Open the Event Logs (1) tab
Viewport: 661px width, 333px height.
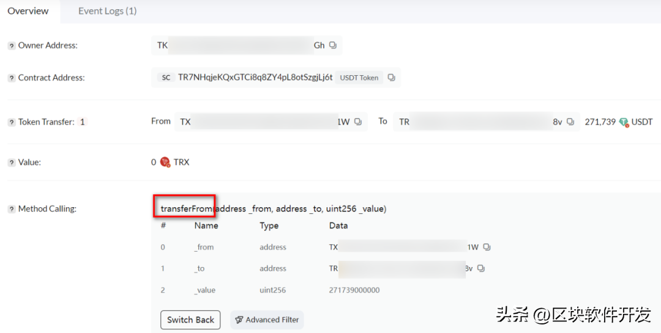tap(107, 11)
